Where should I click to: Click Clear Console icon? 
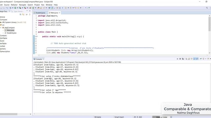tap(186, 59)
